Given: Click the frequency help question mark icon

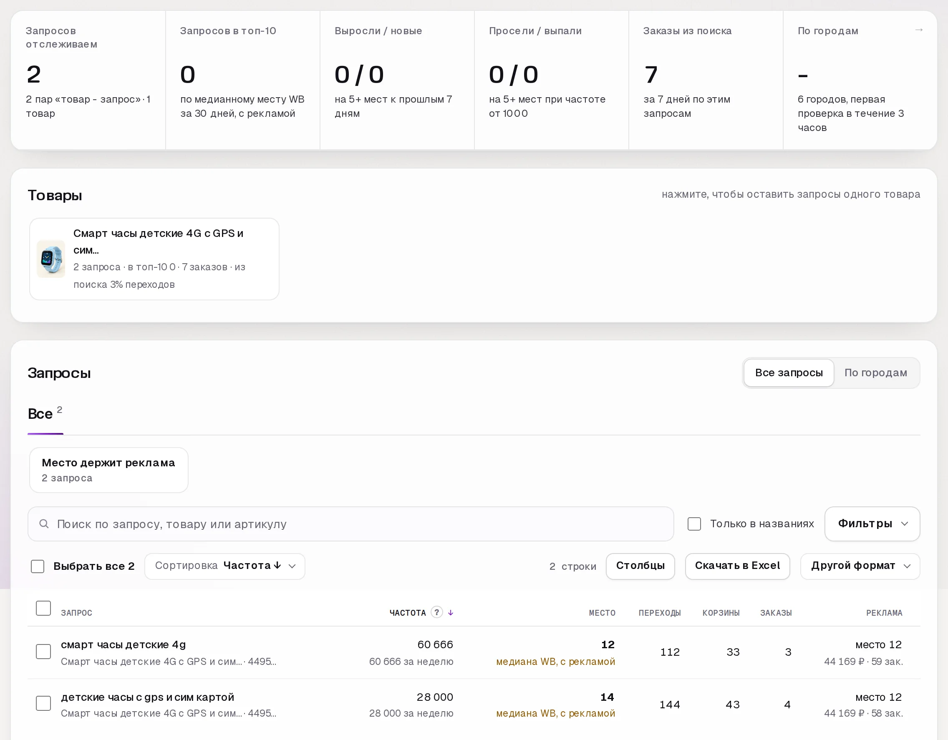Looking at the screenshot, I should tap(437, 612).
